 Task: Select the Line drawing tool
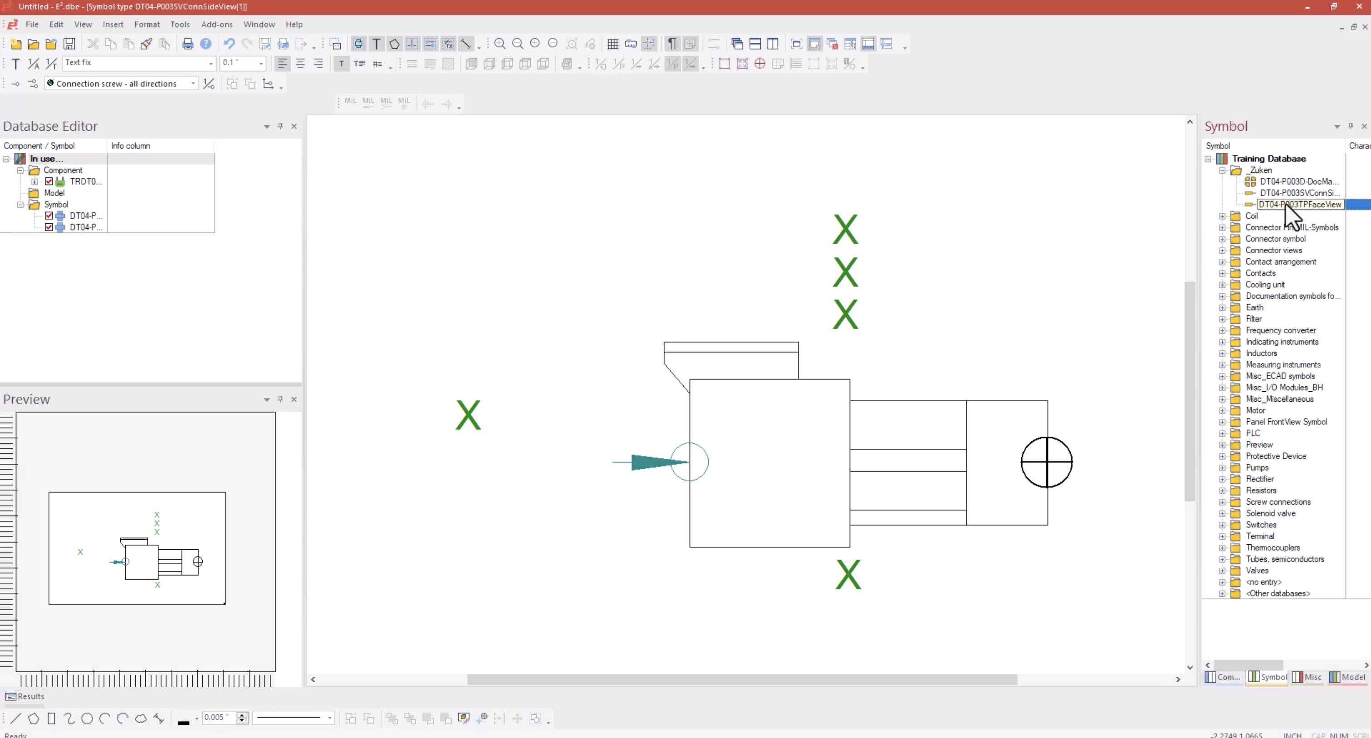click(15, 719)
